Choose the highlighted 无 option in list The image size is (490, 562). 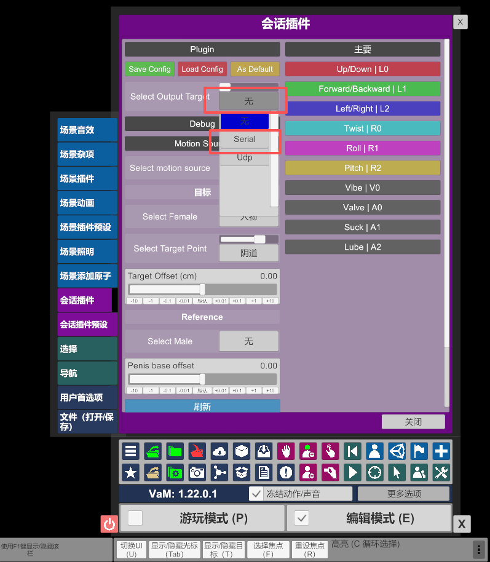(x=245, y=121)
